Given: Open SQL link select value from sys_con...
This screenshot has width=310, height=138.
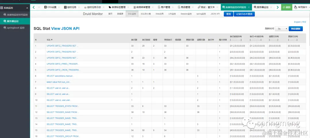Looking at the screenshot, I should pos(59,82).
